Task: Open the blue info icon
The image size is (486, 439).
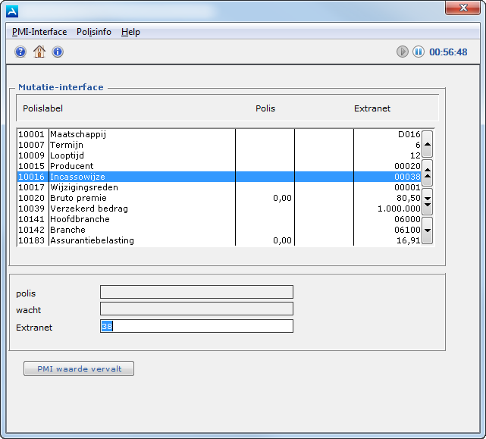Action: pos(58,52)
